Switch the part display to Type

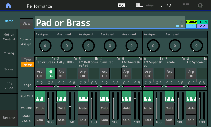coord(28,60)
